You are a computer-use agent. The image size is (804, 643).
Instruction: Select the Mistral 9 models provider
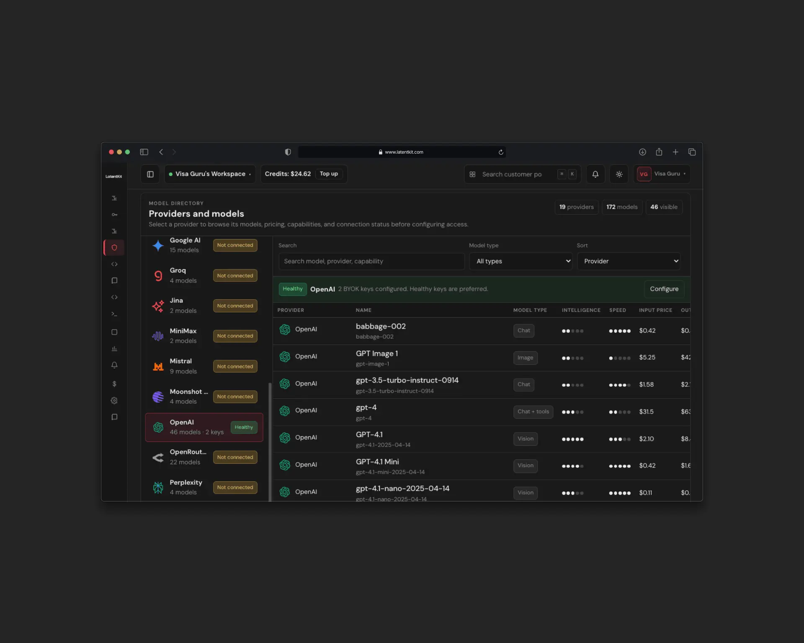point(204,366)
